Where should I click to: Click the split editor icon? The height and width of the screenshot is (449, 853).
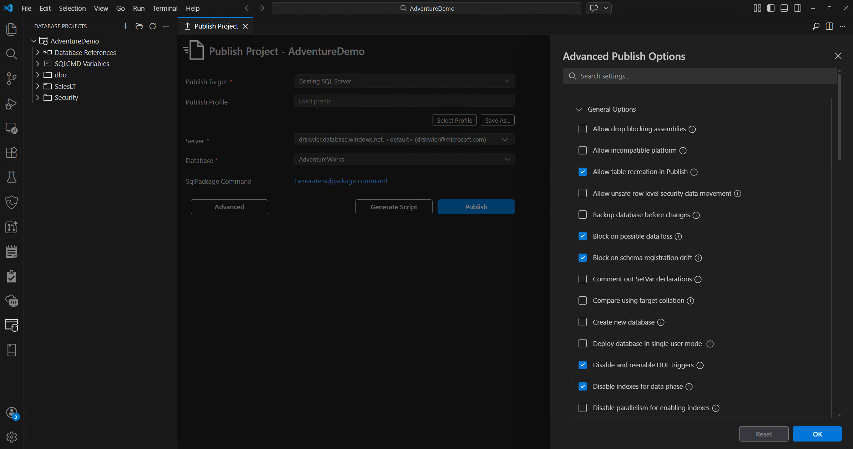829,26
